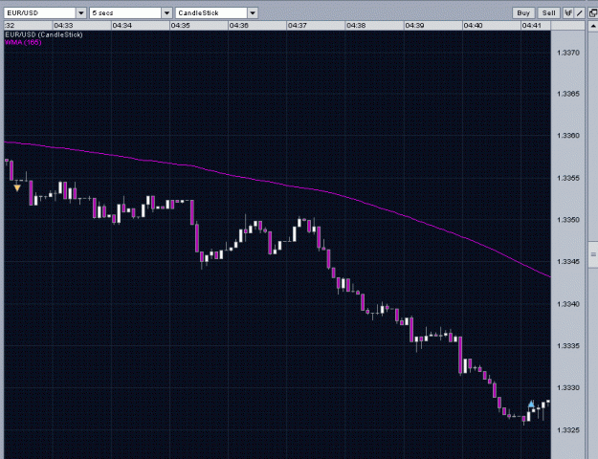Click the 1.3350 price axis label
Image resolution: width=598 pixels, height=459 pixels.
coord(568,220)
